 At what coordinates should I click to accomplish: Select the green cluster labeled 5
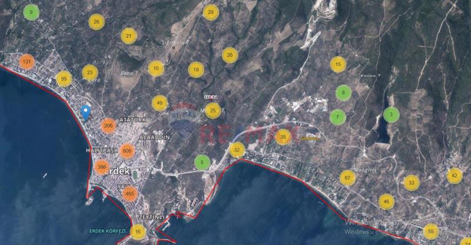(202, 163)
